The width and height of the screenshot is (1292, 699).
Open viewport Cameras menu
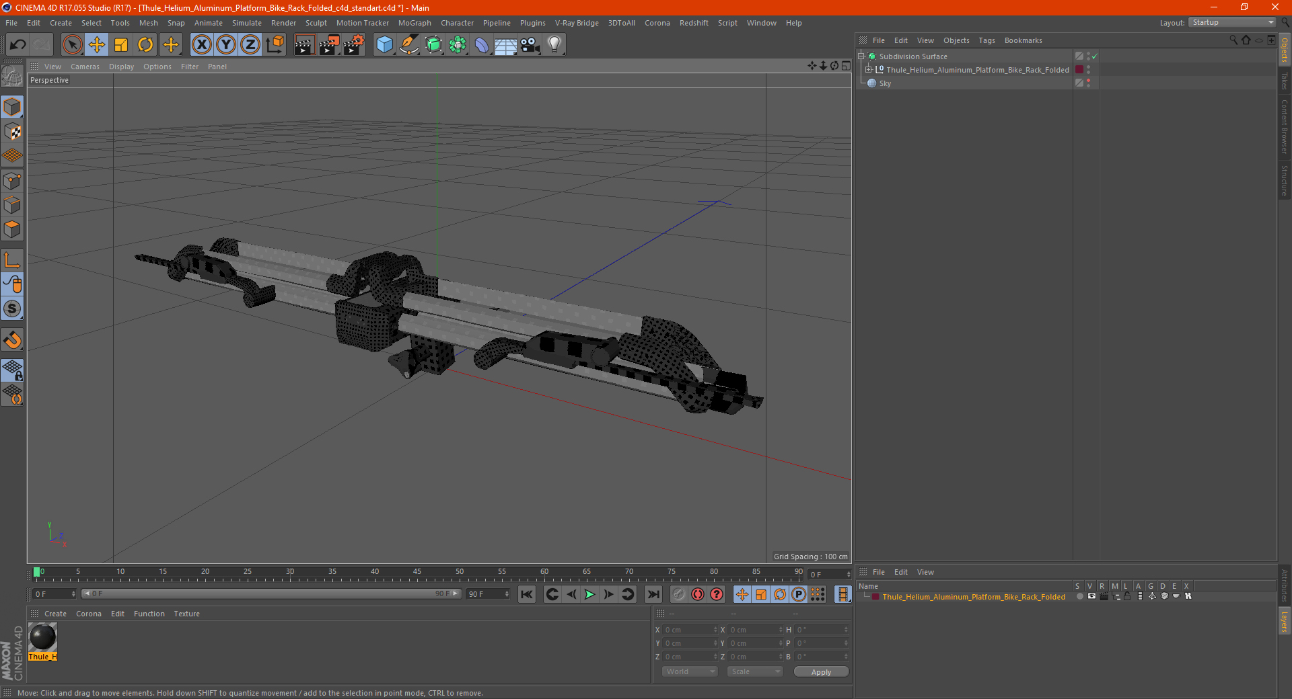(85, 67)
